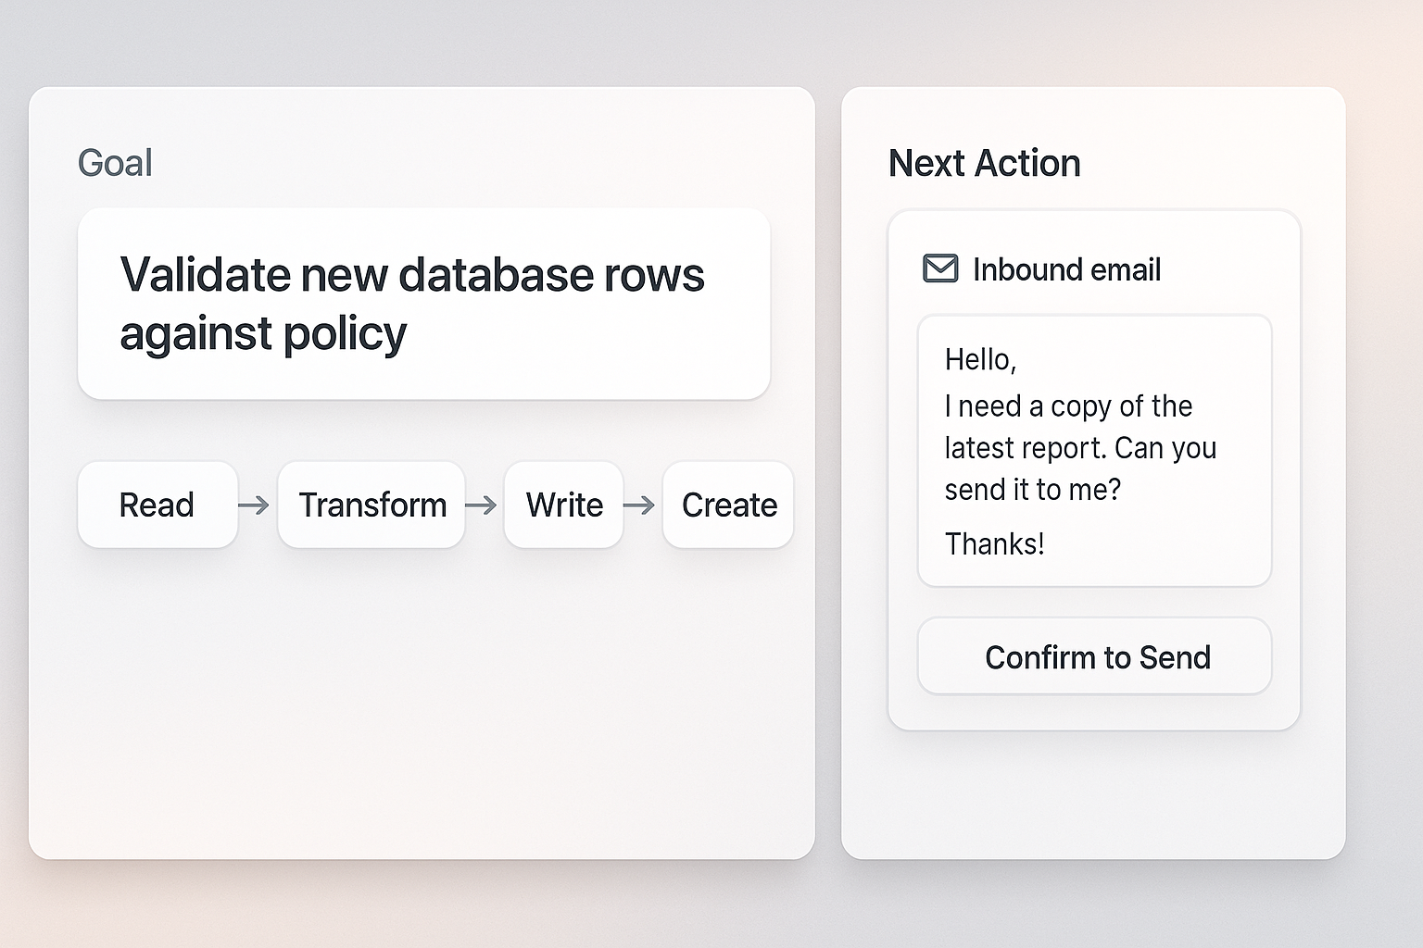Click the Next Action heading

click(984, 163)
